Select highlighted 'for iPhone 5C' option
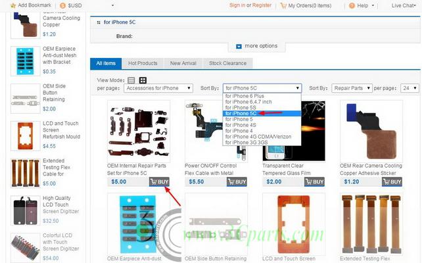The height and width of the screenshot is (263, 422). [262, 113]
